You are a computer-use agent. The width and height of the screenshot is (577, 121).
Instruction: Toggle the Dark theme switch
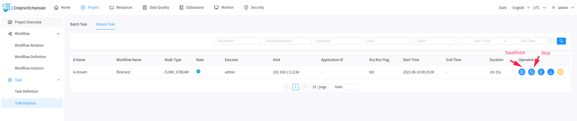click(502, 8)
